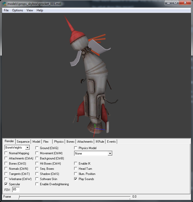Screen dimensions: 193x202
Task: Switch to the Attachments tab
Action: click(85, 142)
